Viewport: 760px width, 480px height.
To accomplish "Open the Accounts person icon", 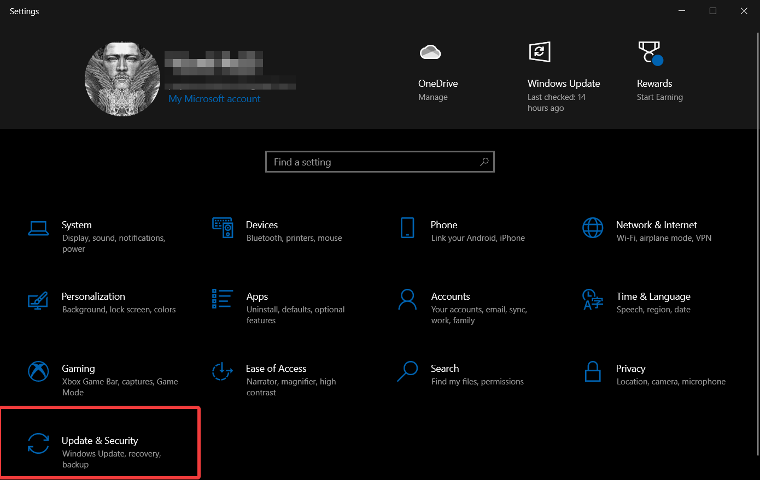I will click(x=407, y=299).
